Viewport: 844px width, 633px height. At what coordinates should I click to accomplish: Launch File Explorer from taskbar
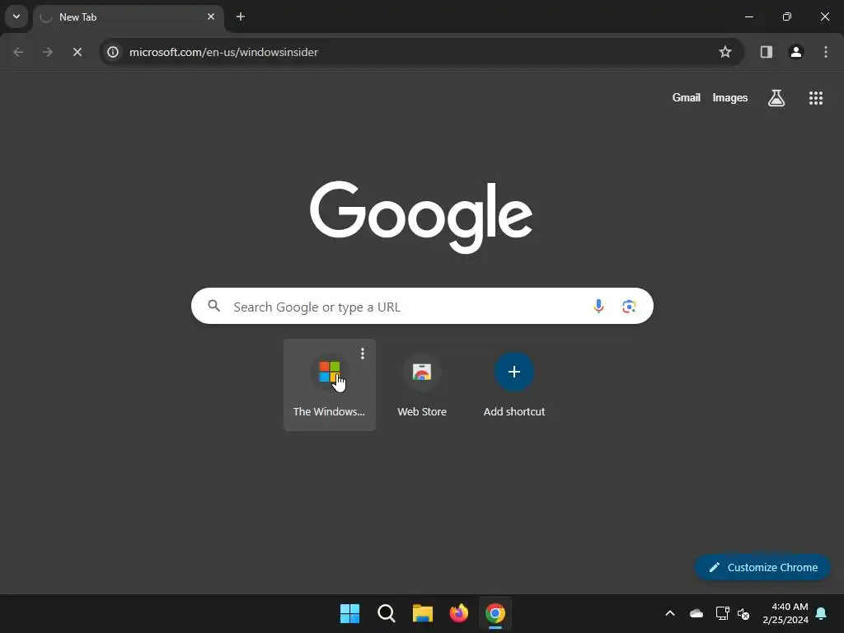[423, 613]
